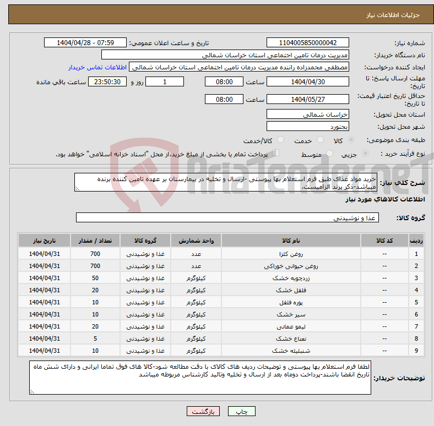
Task: Click the زردچوبه خشک item name
Action: click(x=291, y=278)
